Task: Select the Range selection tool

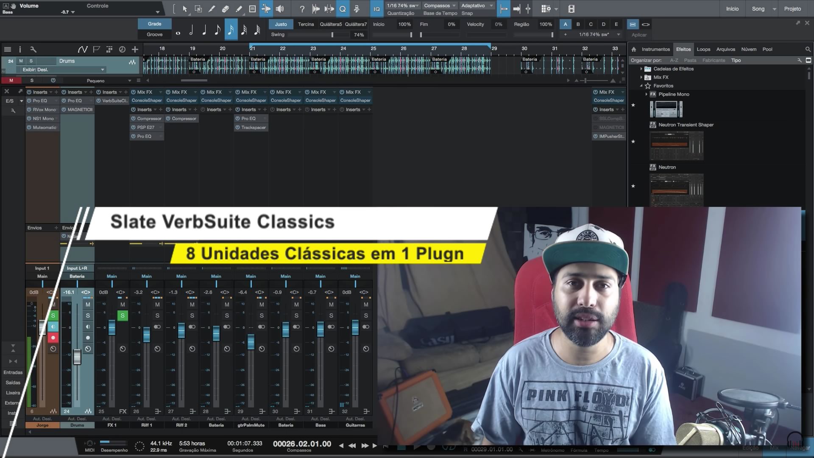Action: pyautogui.click(x=198, y=9)
